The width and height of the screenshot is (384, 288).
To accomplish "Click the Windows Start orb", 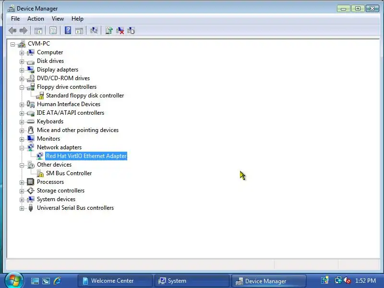I will click(x=14, y=280).
